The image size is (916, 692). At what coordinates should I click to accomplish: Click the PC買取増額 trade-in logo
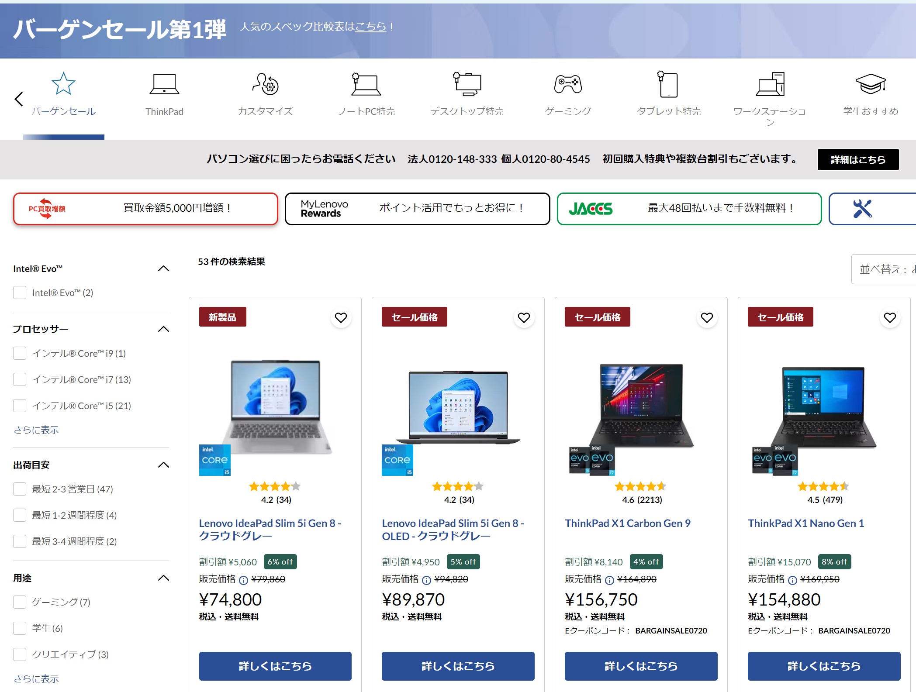tap(47, 209)
